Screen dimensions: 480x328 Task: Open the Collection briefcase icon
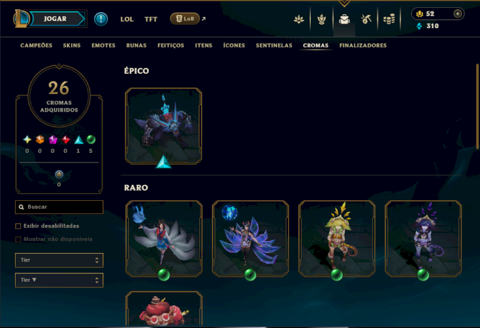[x=344, y=19]
